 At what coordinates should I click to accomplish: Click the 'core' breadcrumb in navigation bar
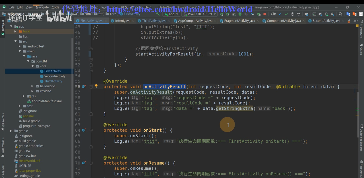coord(113,14)
